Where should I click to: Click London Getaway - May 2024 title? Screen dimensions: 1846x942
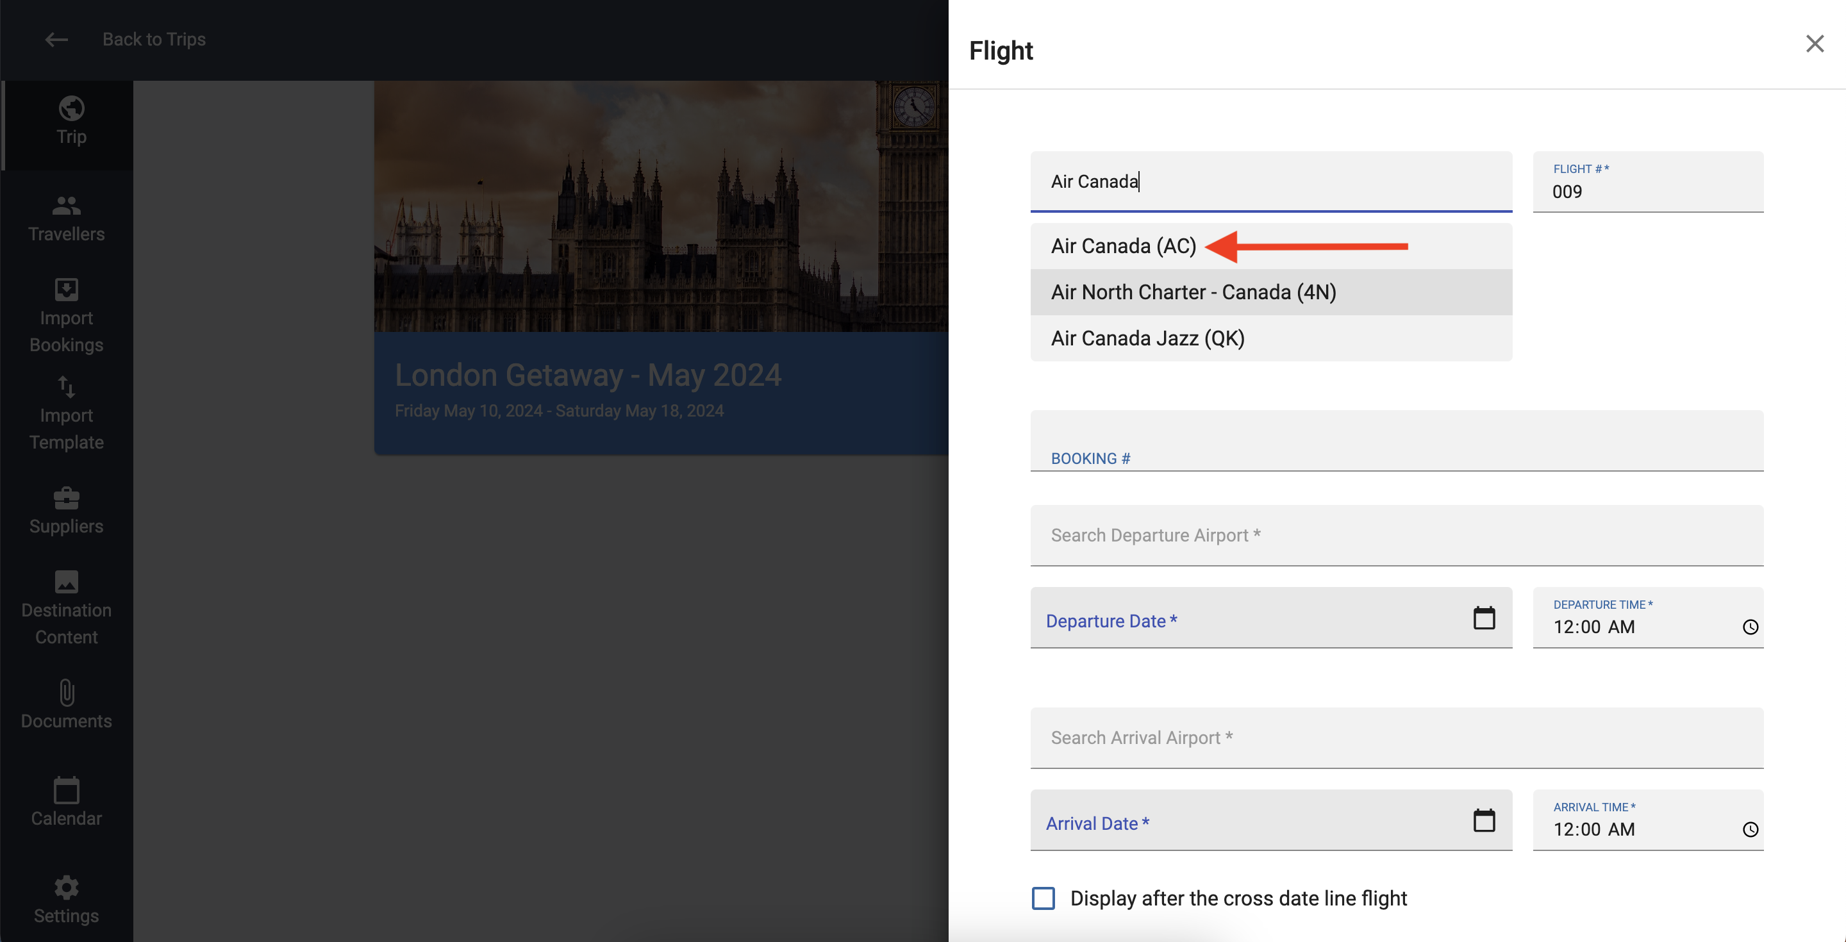(588, 376)
